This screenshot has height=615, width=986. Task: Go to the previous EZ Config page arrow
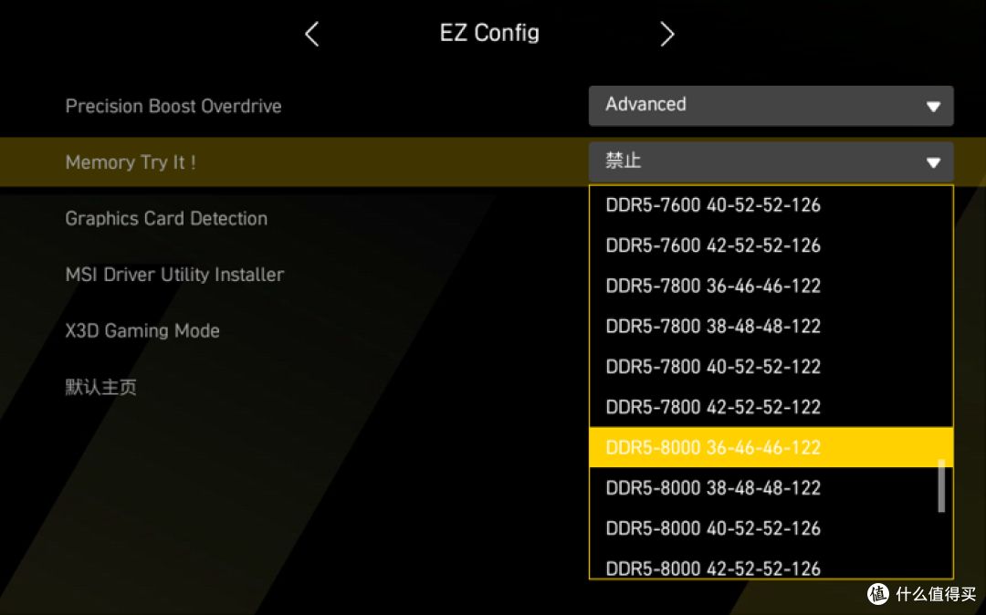click(x=312, y=33)
